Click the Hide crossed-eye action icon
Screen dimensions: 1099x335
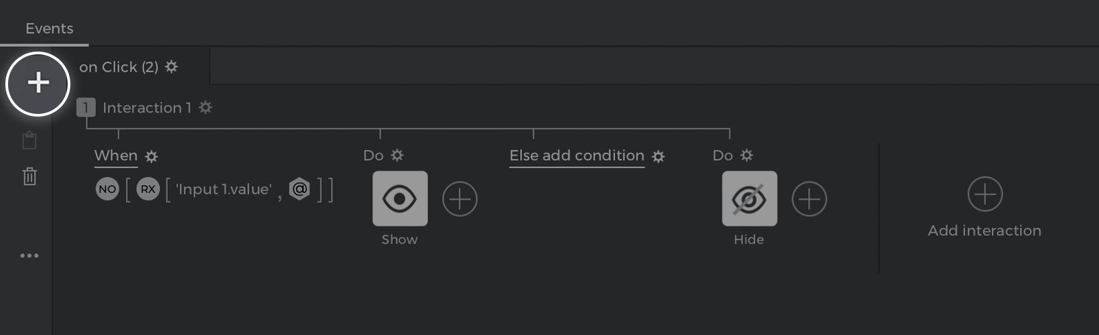point(749,198)
